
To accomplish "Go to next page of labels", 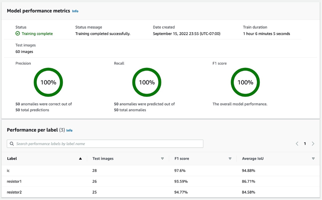I will pyautogui.click(x=313, y=144).
